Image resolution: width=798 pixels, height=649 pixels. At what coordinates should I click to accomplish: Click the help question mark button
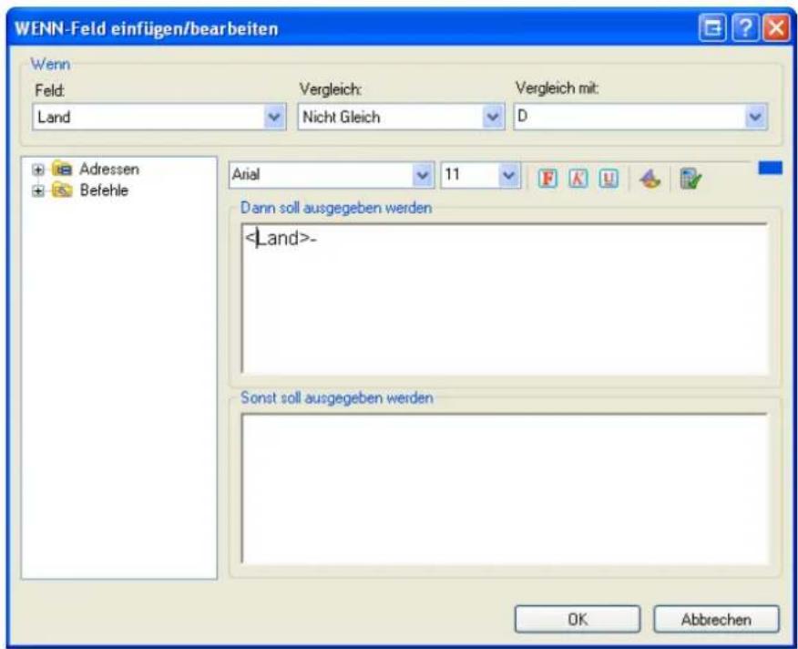click(x=745, y=28)
